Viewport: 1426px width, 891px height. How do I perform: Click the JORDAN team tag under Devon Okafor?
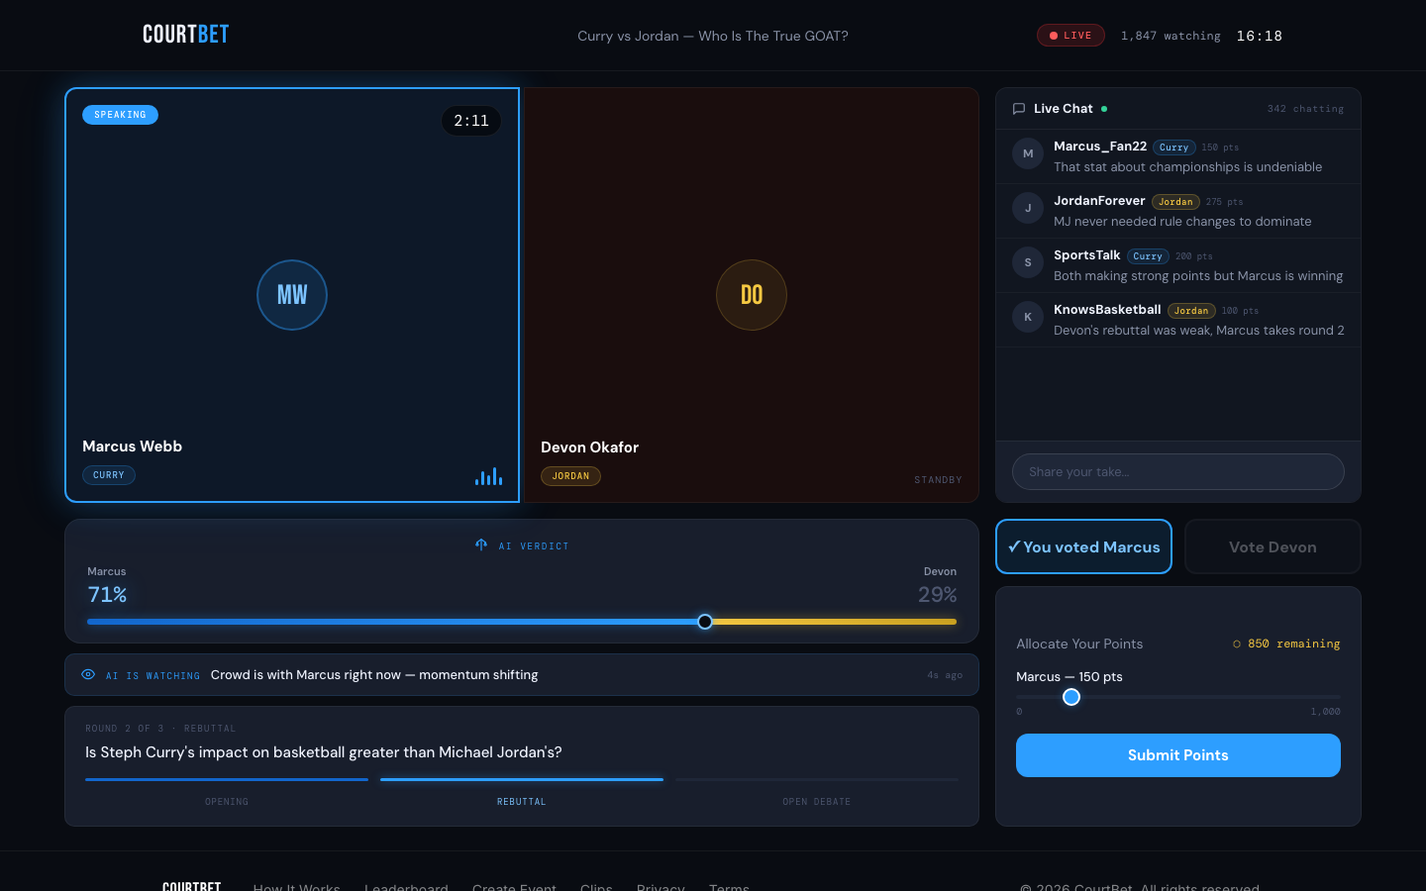pos(570,476)
